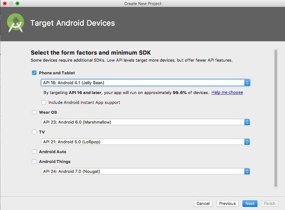Viewport: 285px width, 210px height.
Task: Close the Create New Project window
Action: pyautogui.click(x=5, y=4)
